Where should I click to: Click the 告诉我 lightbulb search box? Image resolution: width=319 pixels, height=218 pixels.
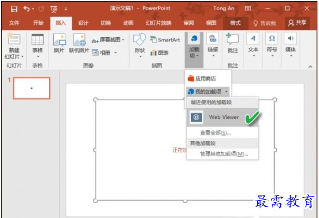coord(265,23)
